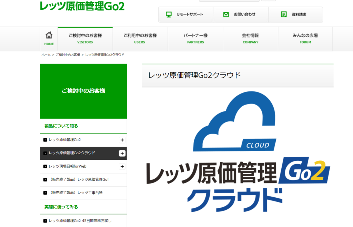Select レッツ原価管理Go2クラウド sidebar item

tap(83, 153)
